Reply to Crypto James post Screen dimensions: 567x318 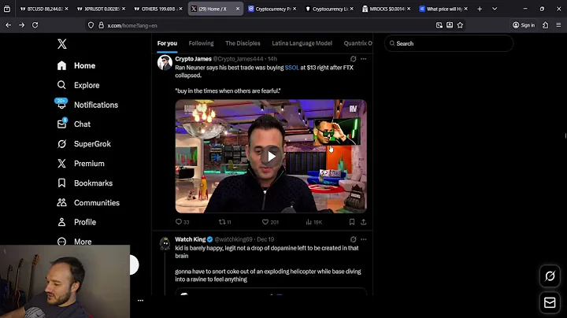coord(182,222)
